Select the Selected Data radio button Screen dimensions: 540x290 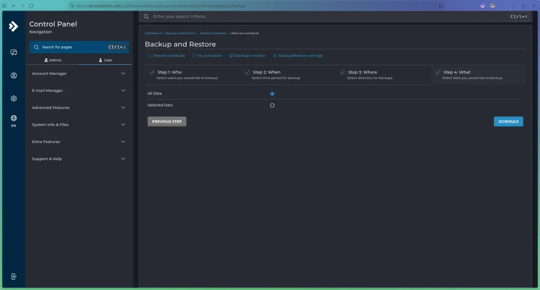coord(272,105)
